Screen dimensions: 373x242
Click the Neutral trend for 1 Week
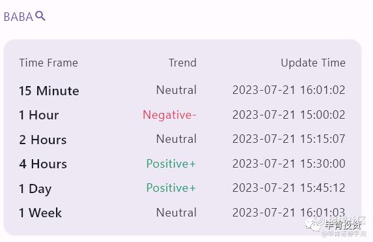(176, 213)
